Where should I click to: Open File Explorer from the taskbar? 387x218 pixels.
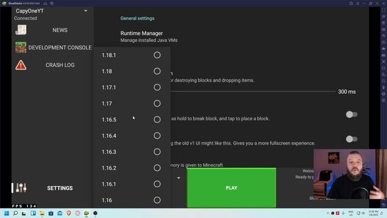point(42,213)
